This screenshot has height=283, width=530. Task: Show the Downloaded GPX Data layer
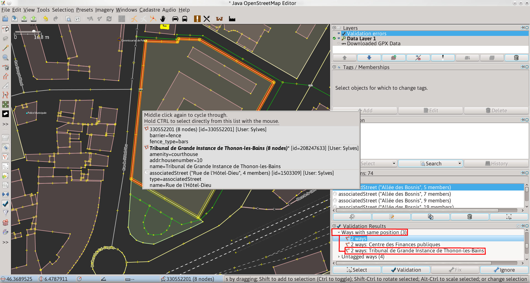[x=339, y=43]
